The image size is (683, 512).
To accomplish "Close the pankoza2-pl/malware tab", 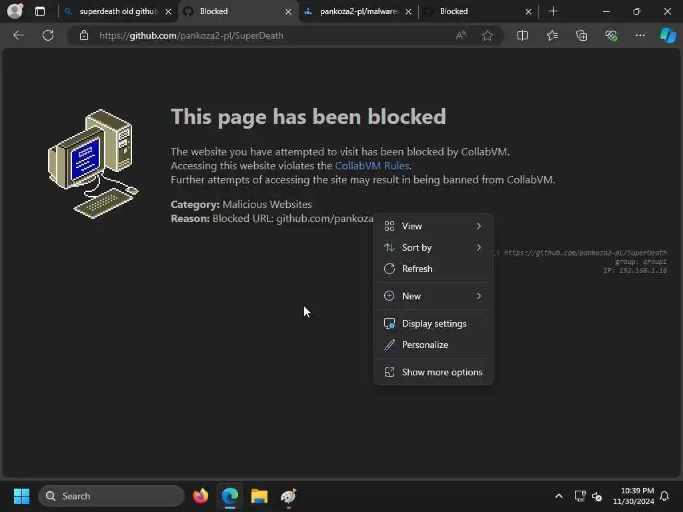I will (x=408, y=12).
